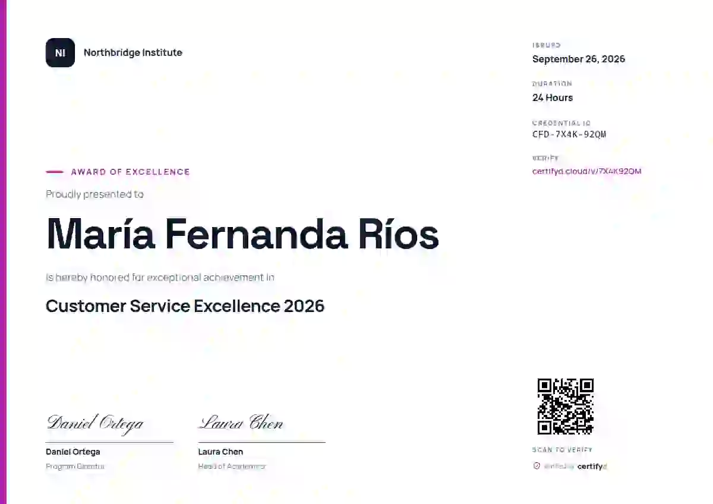The width and height of the screenshot is (713, 504).
Task: Click the "Head of Academics" title text
Action: [x=232, y=467]
